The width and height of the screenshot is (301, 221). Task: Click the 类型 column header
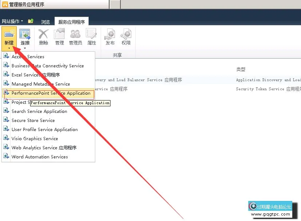pos(241,69)
